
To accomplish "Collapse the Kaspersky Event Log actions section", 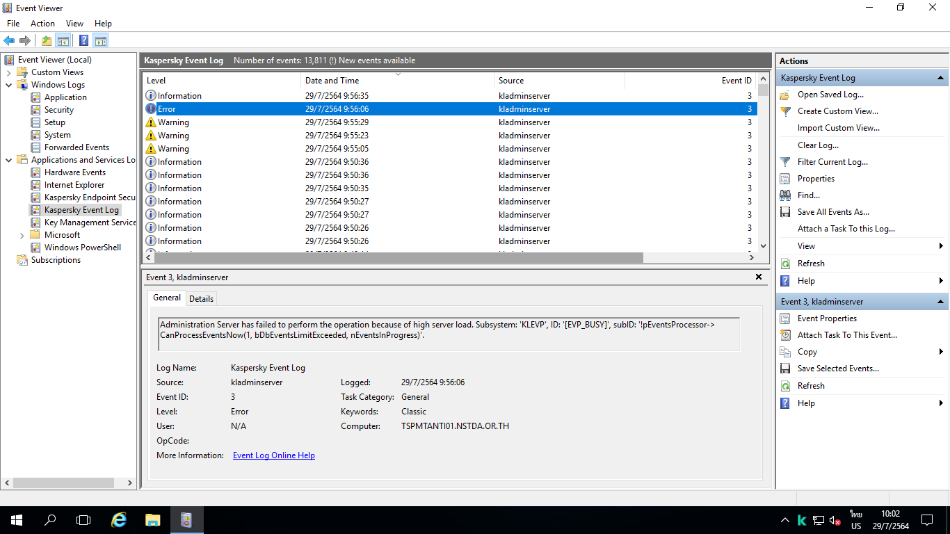I will (x=940, y=78).
